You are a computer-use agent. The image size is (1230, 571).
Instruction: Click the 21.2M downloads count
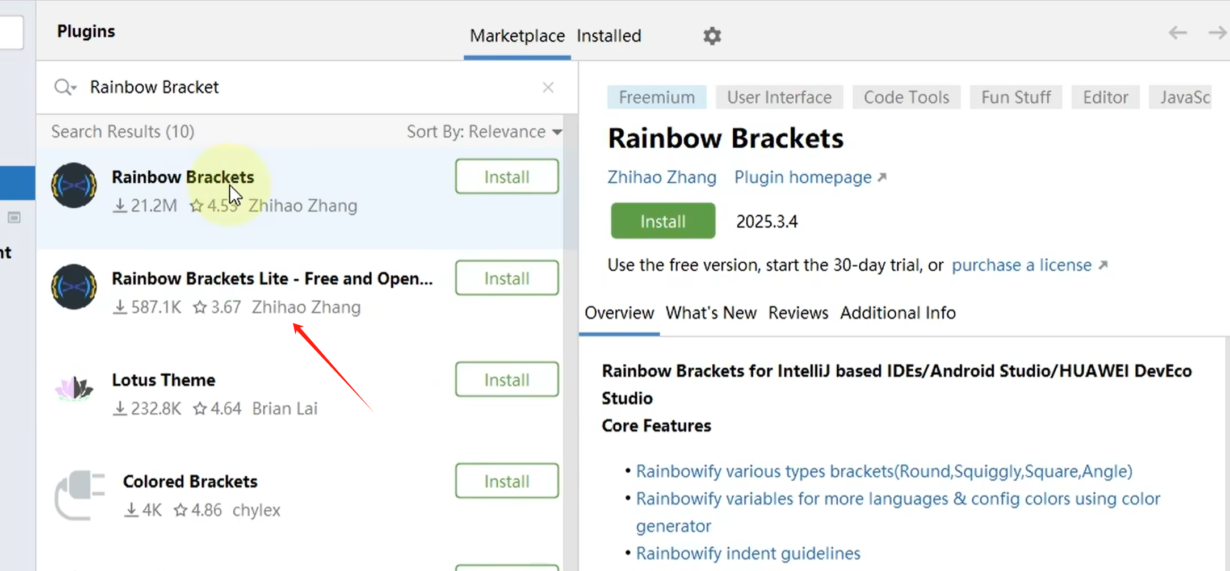click(x=145, y=205)
